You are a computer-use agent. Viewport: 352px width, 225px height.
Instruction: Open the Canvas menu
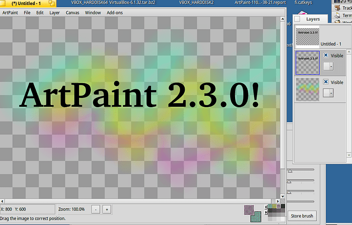(x=72, y=13)
